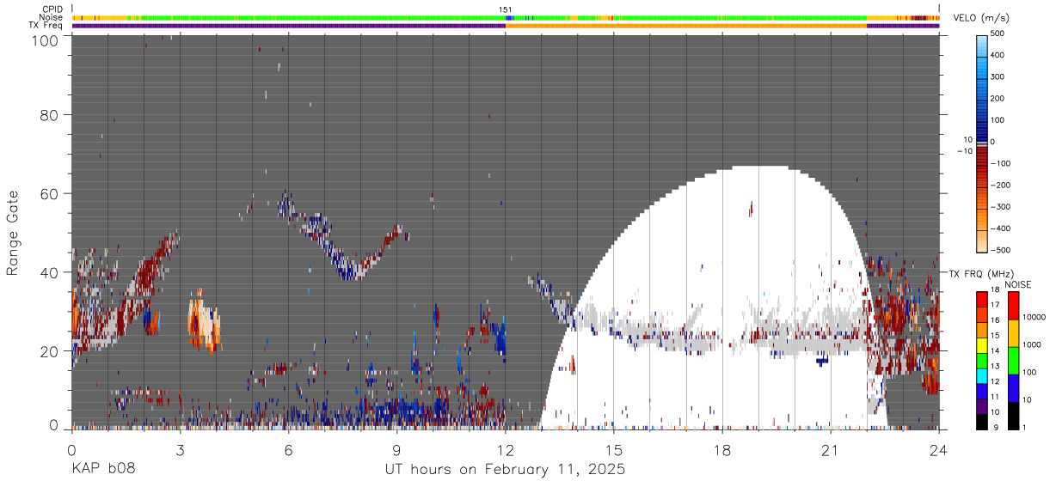1056x487 pixels.
Task: Click the -10 velocity scale value
Action: pos(965,151)
